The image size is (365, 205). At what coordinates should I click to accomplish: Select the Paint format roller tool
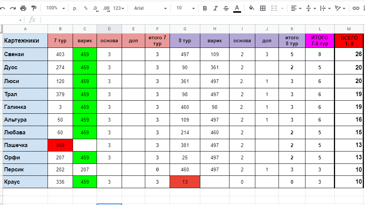tap(34, 8)
